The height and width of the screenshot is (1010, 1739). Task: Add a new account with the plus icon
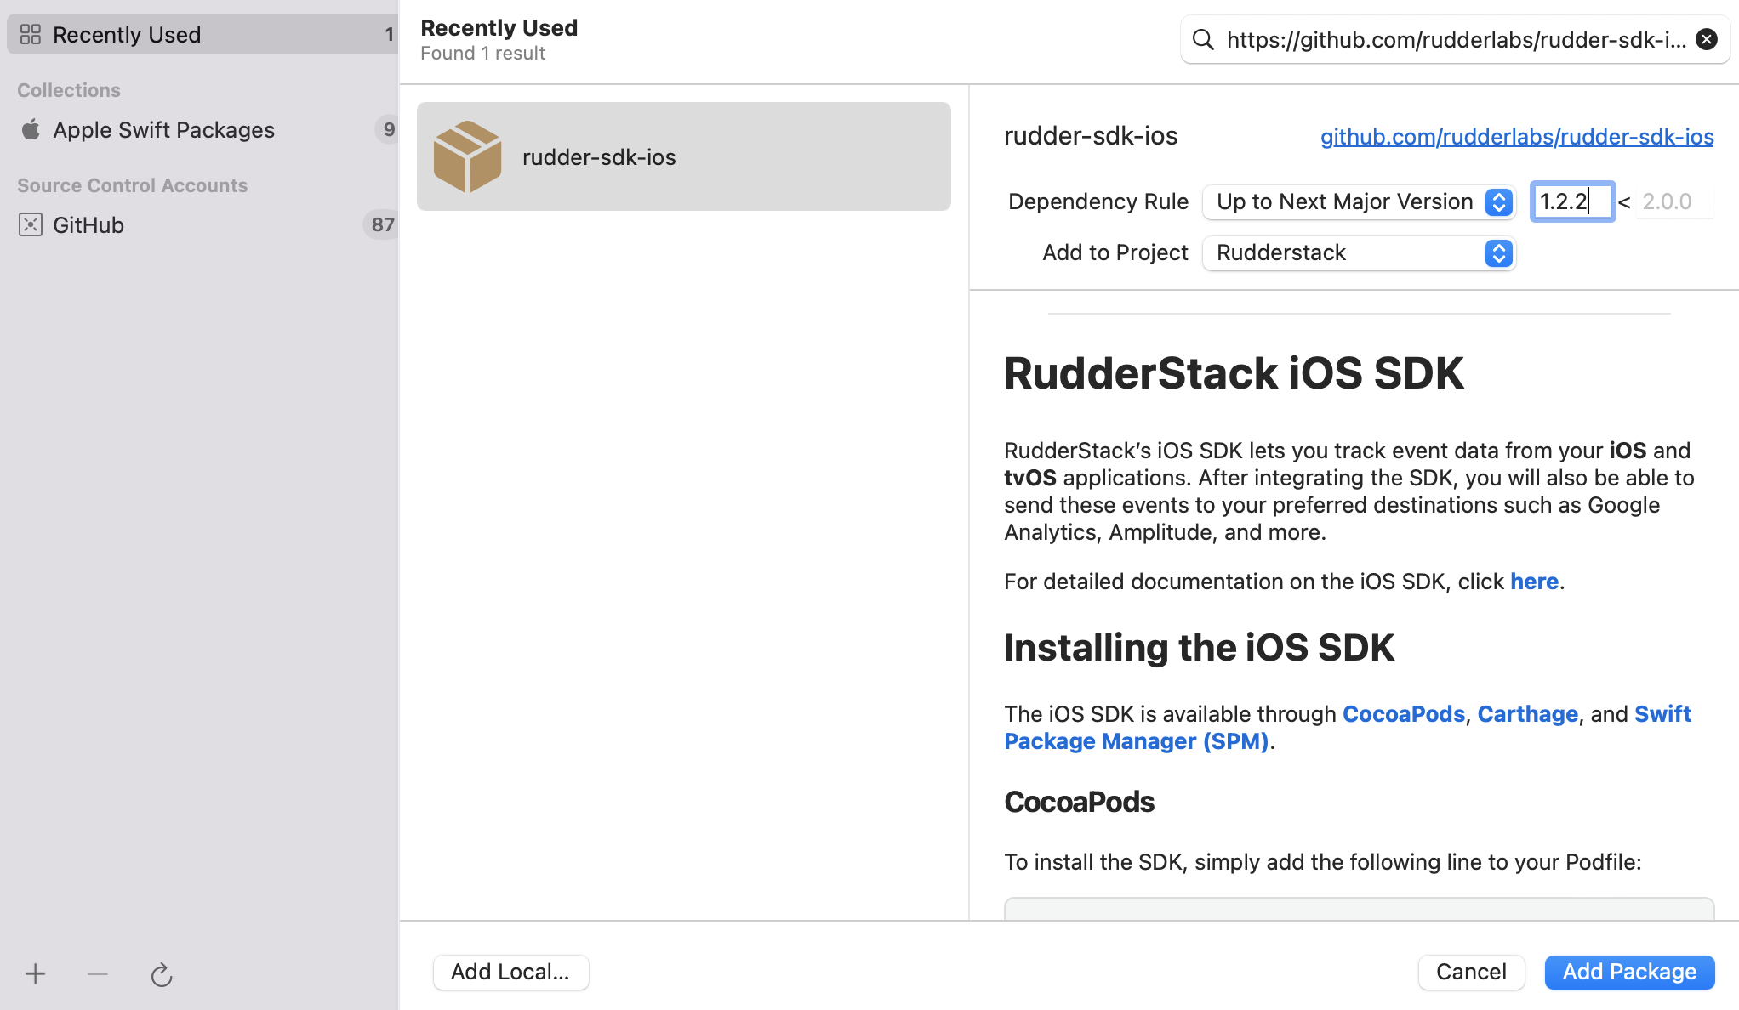pos(35,973)
